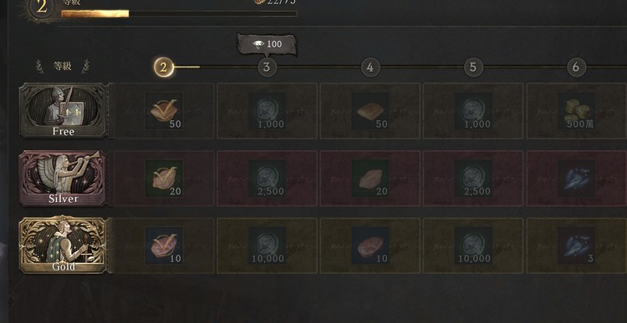
Task: Click the 100 diamond level purchase tag
Action: pyautogui.click(x=267, y=44)
